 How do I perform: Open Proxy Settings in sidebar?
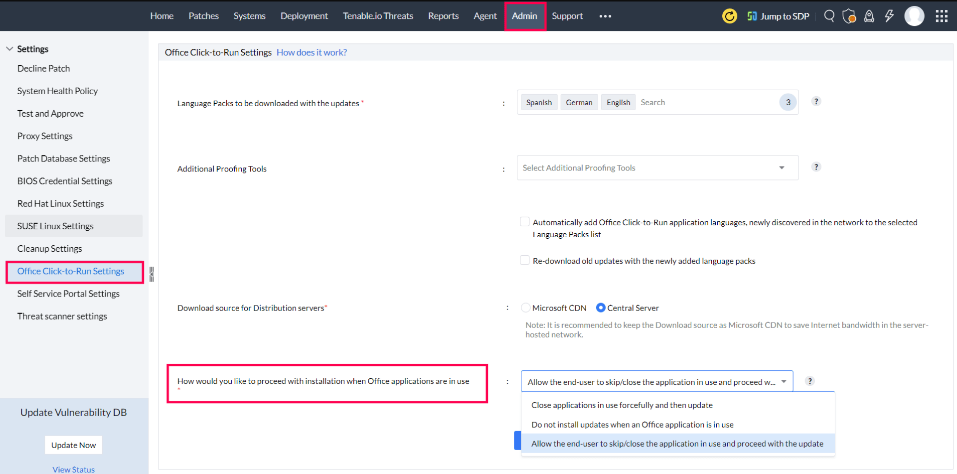[45, 136]
